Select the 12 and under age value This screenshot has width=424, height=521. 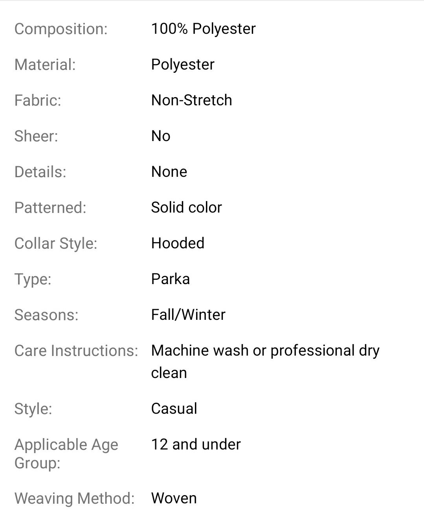tap(196, 444)
